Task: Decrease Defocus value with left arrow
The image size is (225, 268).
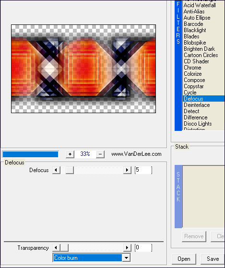Action: pos(56,170)
